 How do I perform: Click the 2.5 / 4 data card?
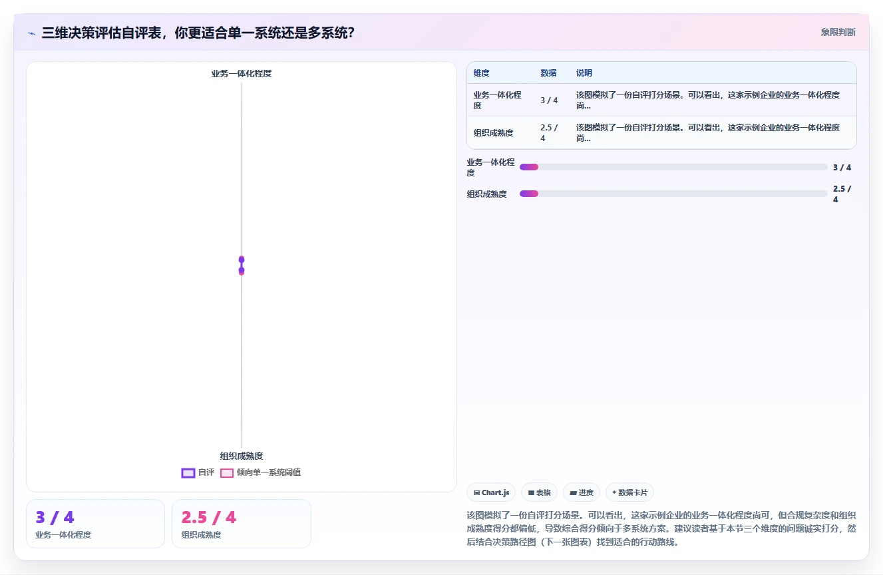[x=242, y=524]
